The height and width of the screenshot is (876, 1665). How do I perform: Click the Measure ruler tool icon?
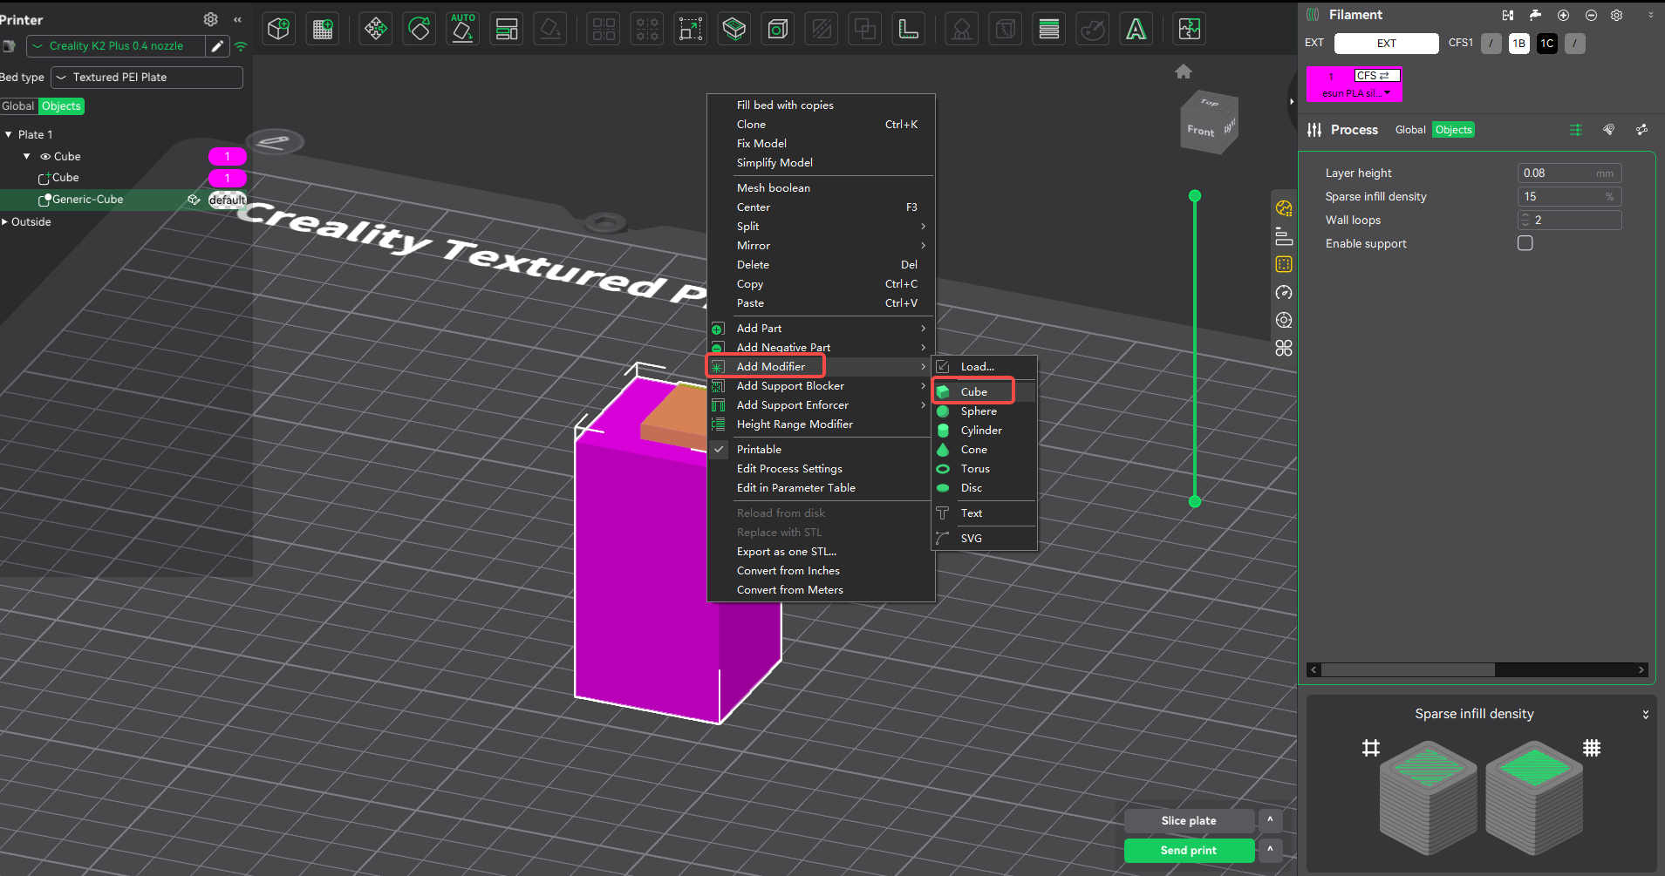coord(909,29)
